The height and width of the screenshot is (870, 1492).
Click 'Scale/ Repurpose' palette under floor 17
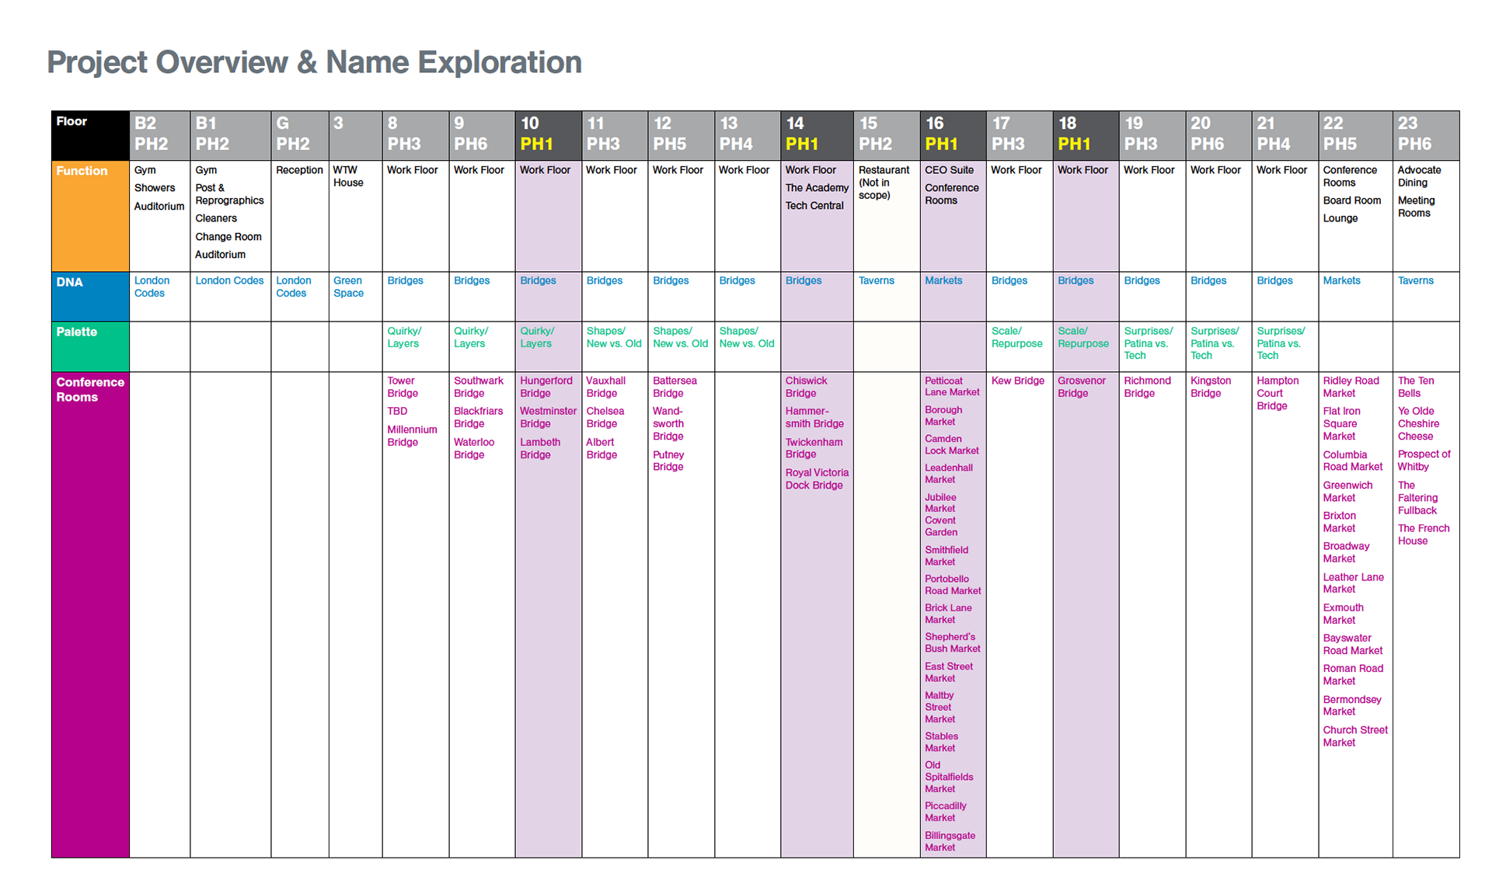[x=1016, y=337]
